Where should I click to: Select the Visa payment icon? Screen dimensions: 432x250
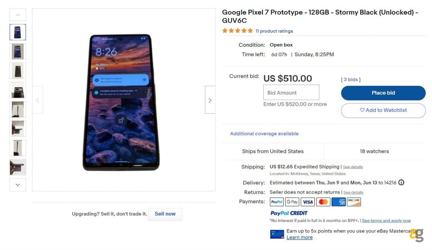308,202
